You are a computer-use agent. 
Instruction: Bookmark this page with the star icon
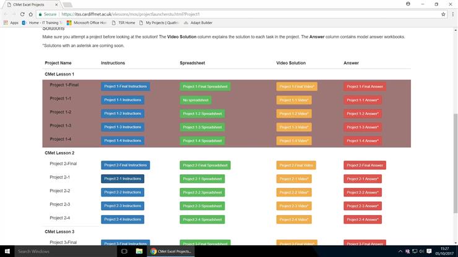(x=443, y=14)
